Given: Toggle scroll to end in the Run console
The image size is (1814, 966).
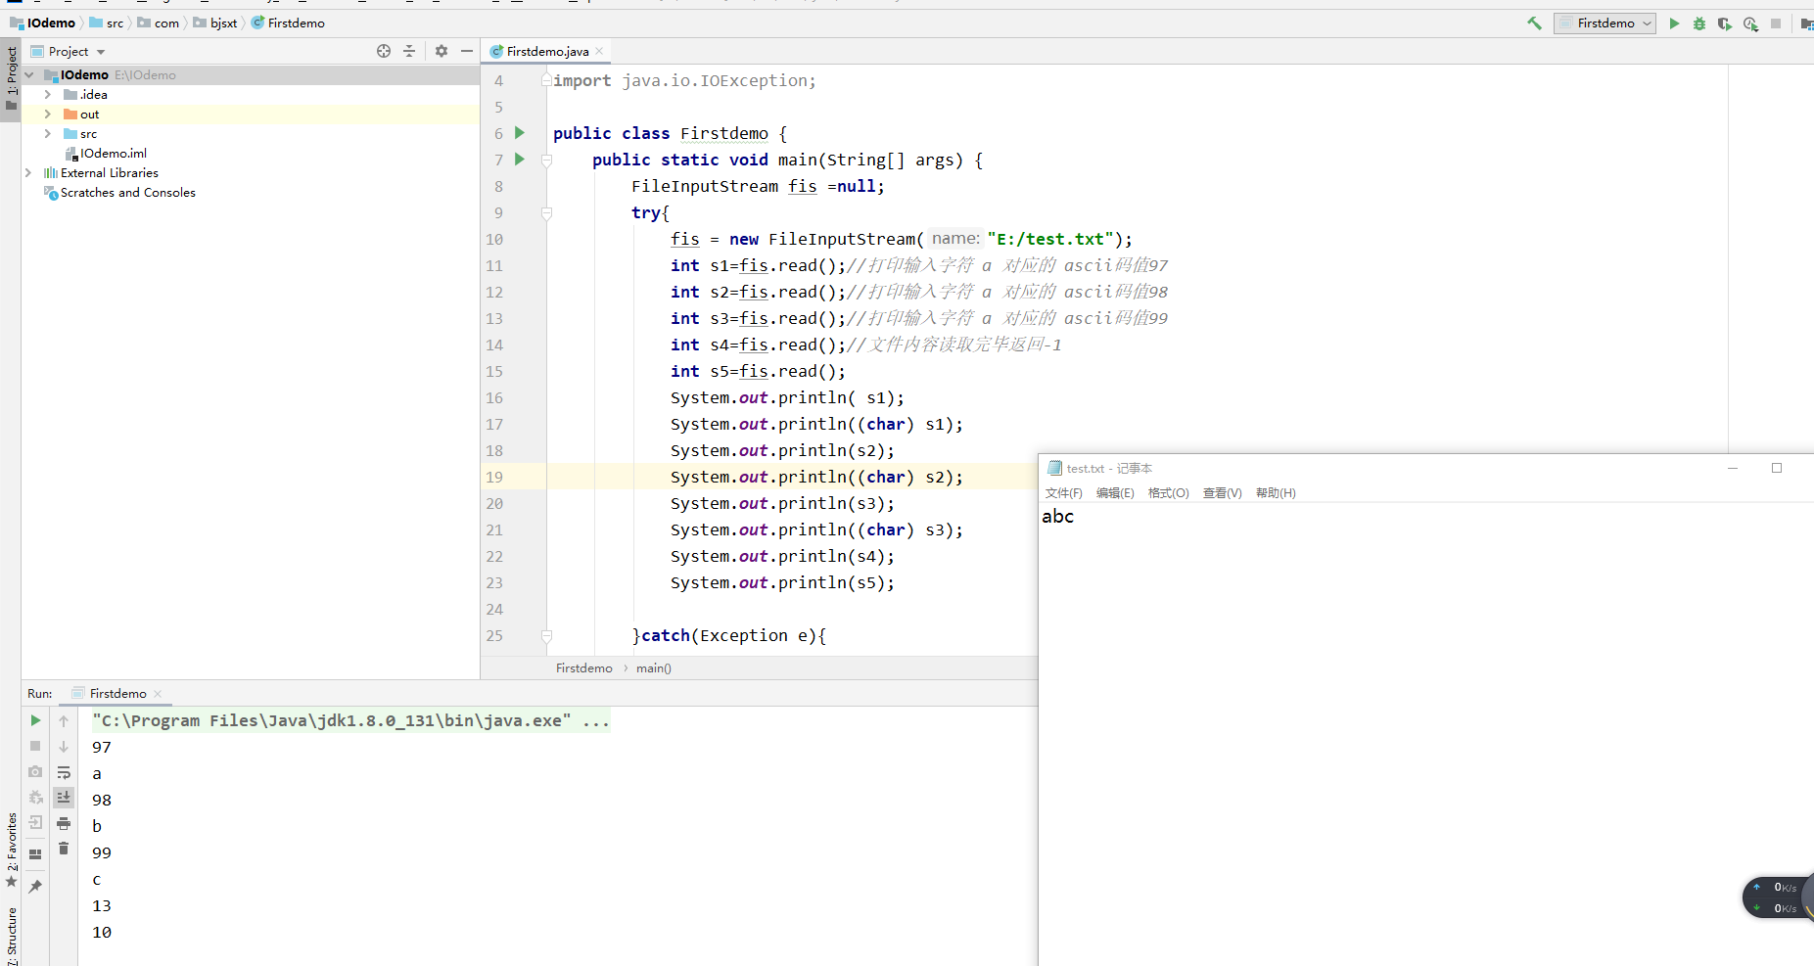Looking at the screenshot, I should click(x=64, y=798).
